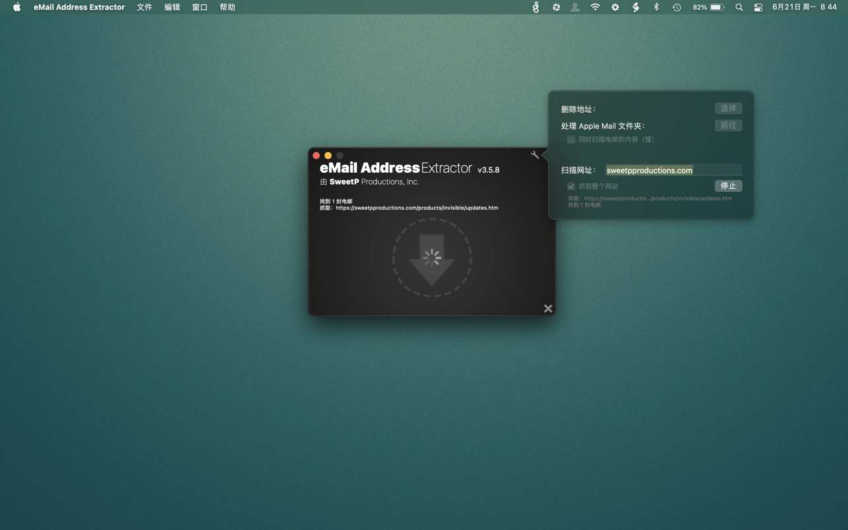Click the crawled URL text in extractor window
This screenshot has height=530, width=848.
(x=417, y=208)
